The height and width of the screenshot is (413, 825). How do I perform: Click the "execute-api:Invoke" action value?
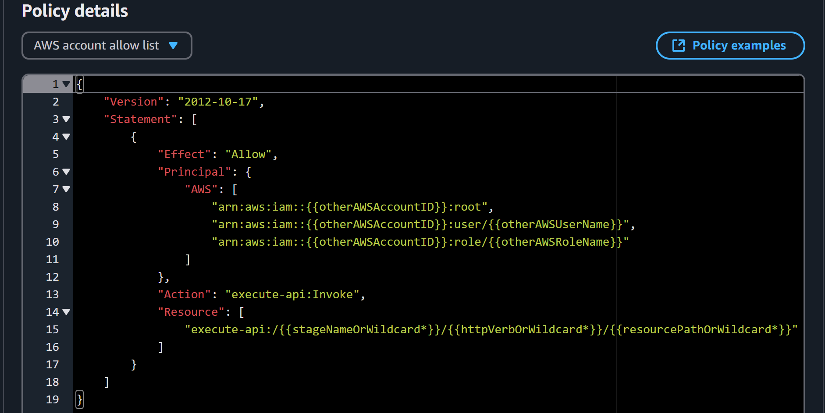(x=292, y=294)
